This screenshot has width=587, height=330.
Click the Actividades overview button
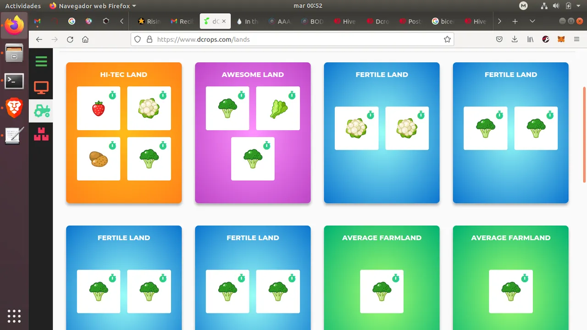click(x=23, y=6)
